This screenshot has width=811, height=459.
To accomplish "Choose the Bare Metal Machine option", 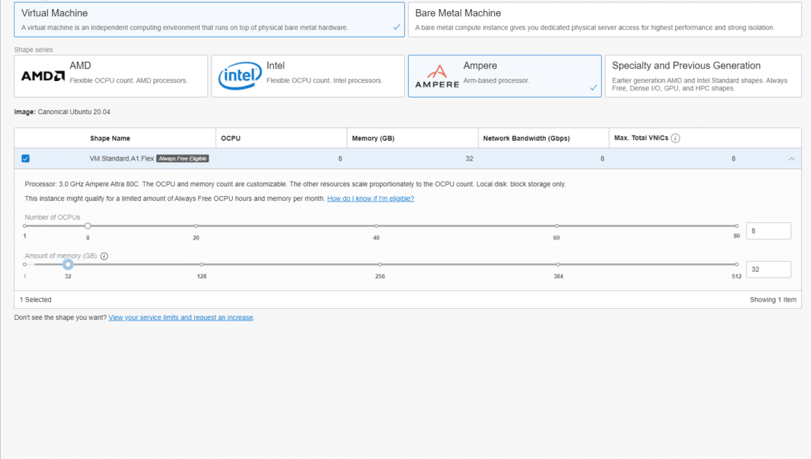I will [604, 19].
